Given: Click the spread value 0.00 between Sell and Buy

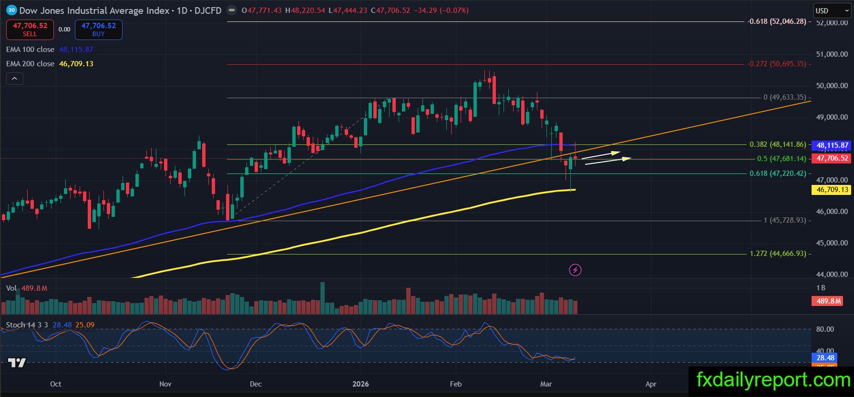Looking at the screenshot, I should point(64,30).
